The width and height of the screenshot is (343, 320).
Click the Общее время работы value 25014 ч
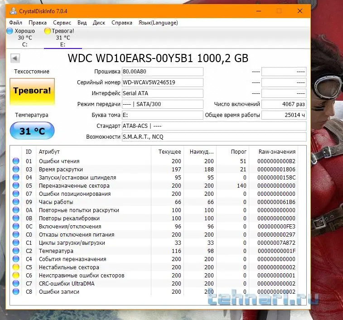pyautogui.click(x=284, y=115)
